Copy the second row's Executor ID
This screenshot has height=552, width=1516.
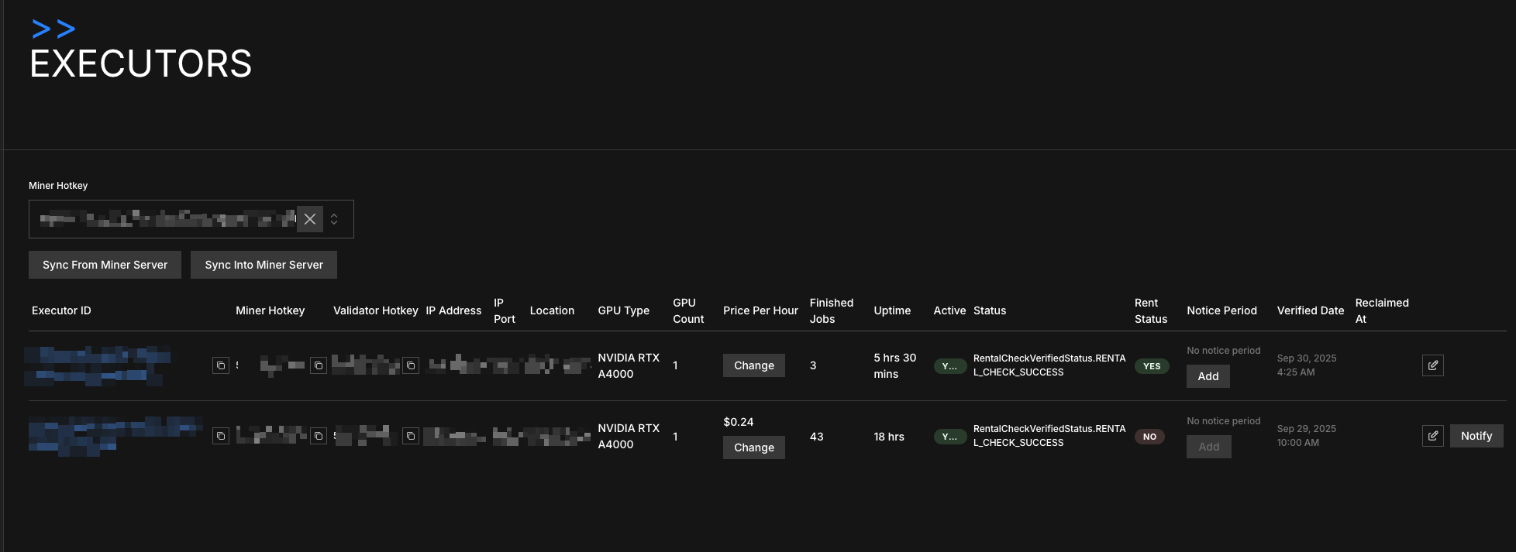point(221,437)
